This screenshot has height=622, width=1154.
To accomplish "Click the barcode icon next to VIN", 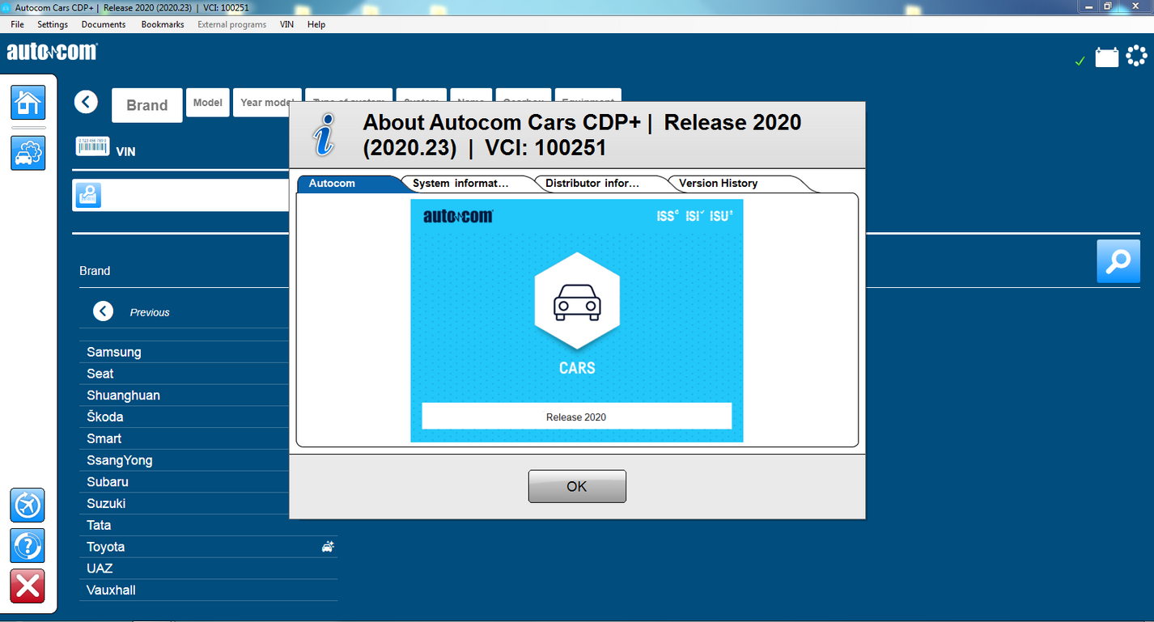I will (x=92, y=146).
